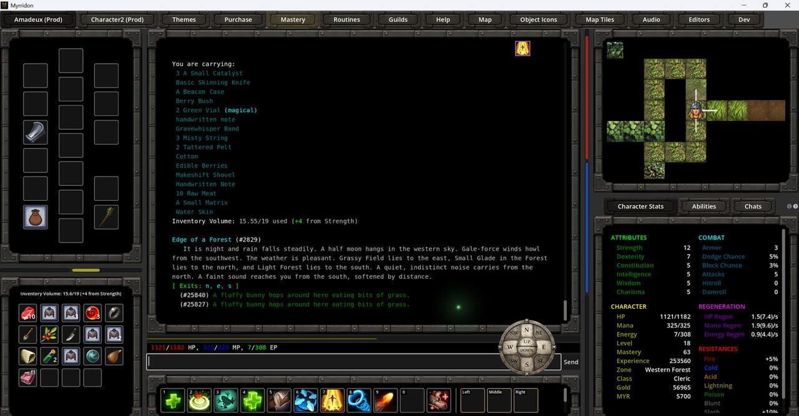Click the Cotton inventory icon
This screenshot has width=799, height=416.
[29, 356]
